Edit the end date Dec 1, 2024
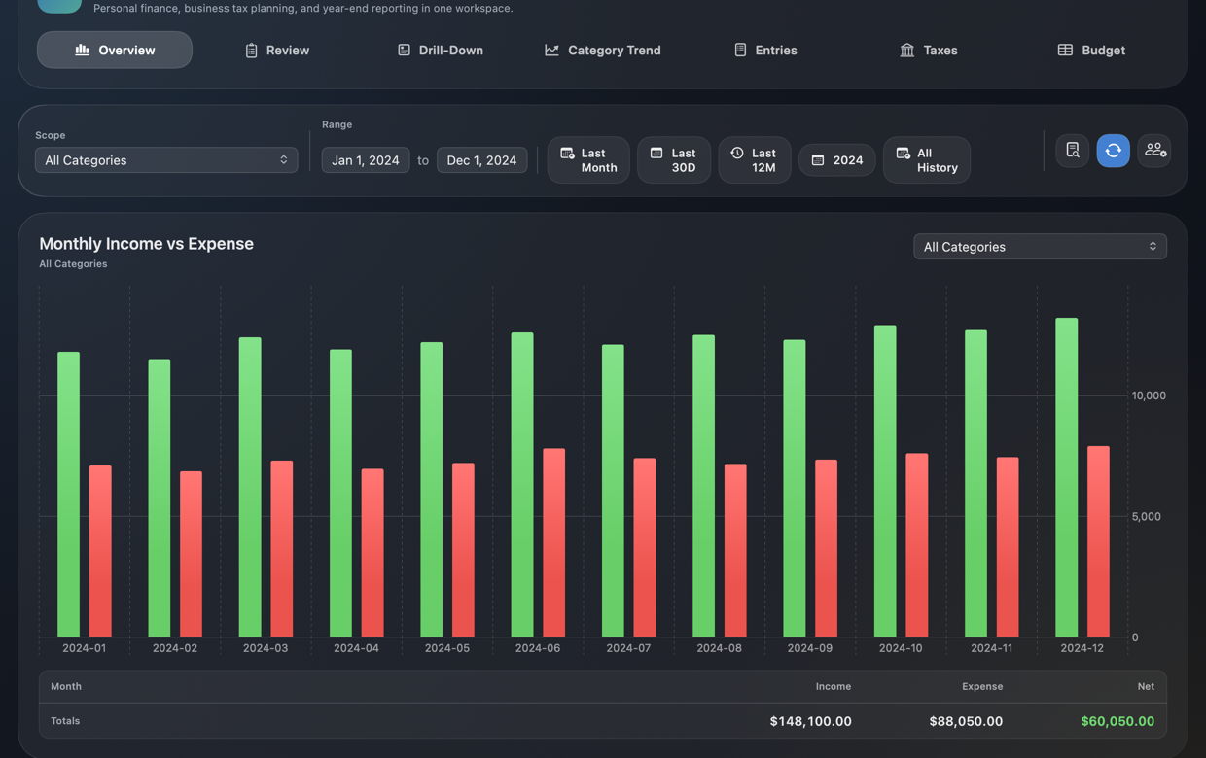 point(481,160)
